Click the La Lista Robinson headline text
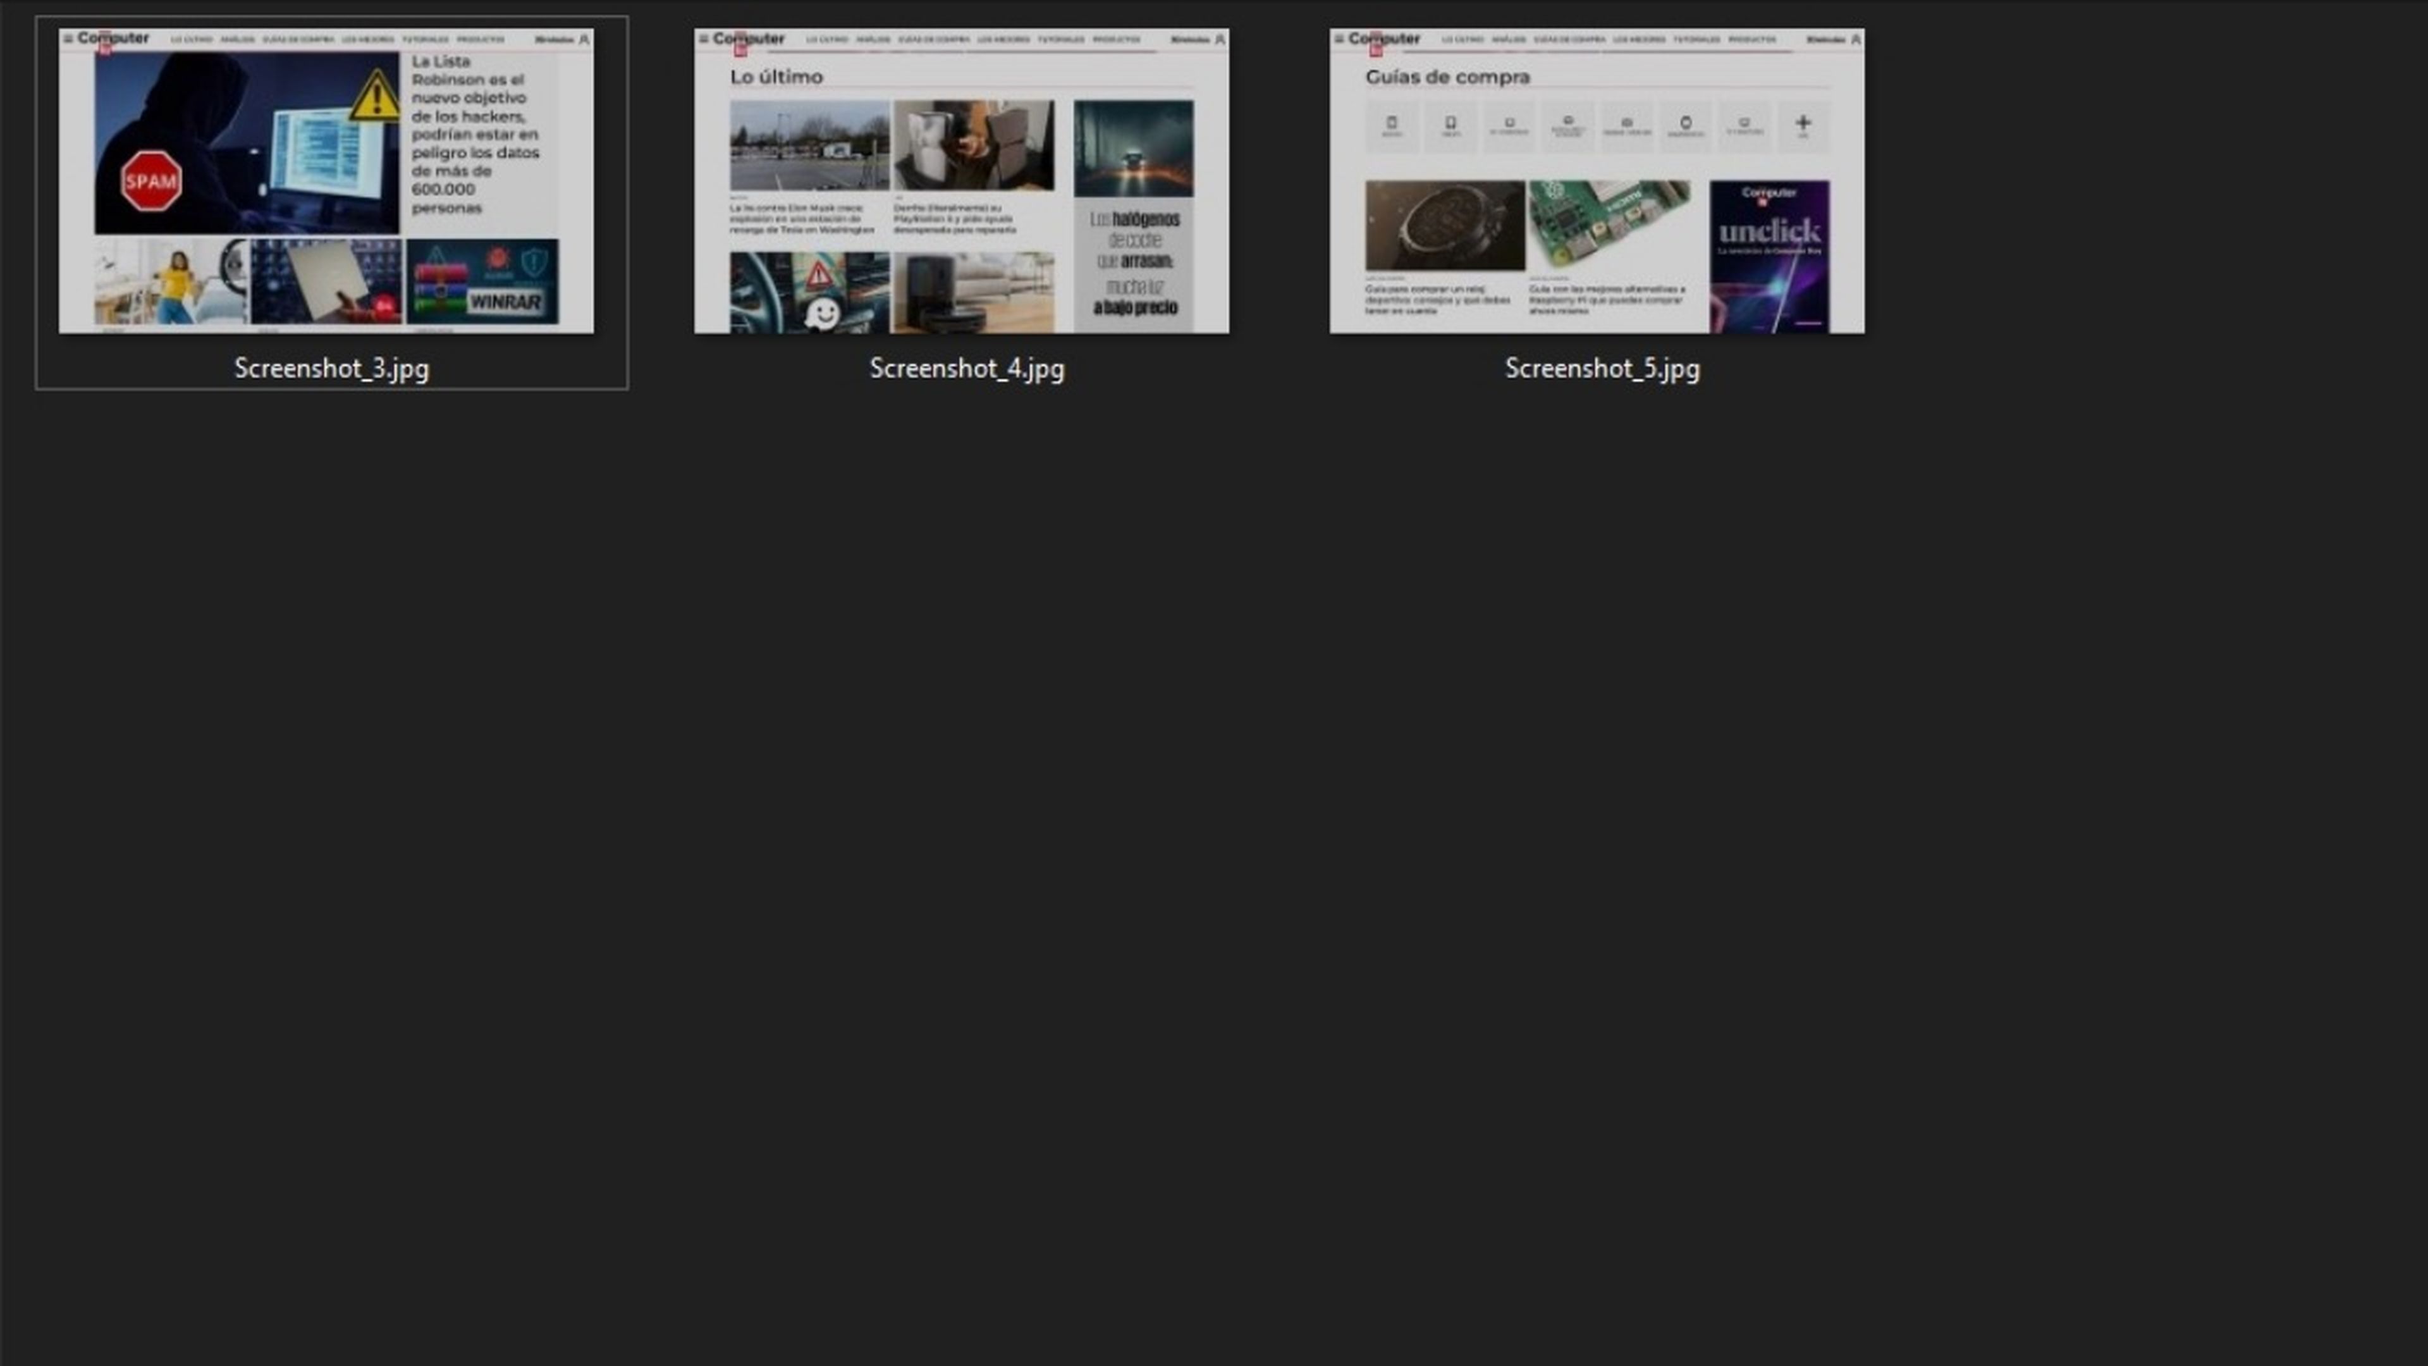Image resolution: width=2428 pixels, height=1366 pixels. 475,134
